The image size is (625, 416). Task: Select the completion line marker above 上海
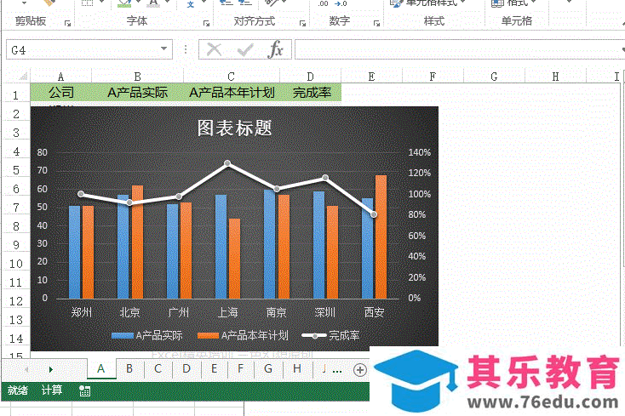tap(227, 163)
